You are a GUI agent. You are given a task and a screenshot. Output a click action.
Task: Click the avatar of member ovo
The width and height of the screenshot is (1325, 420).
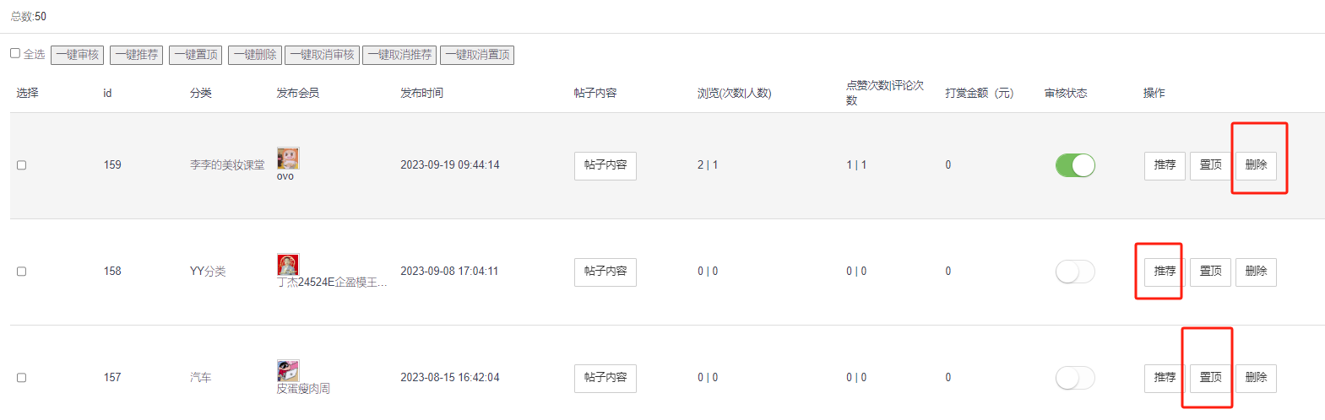[288, 158]
